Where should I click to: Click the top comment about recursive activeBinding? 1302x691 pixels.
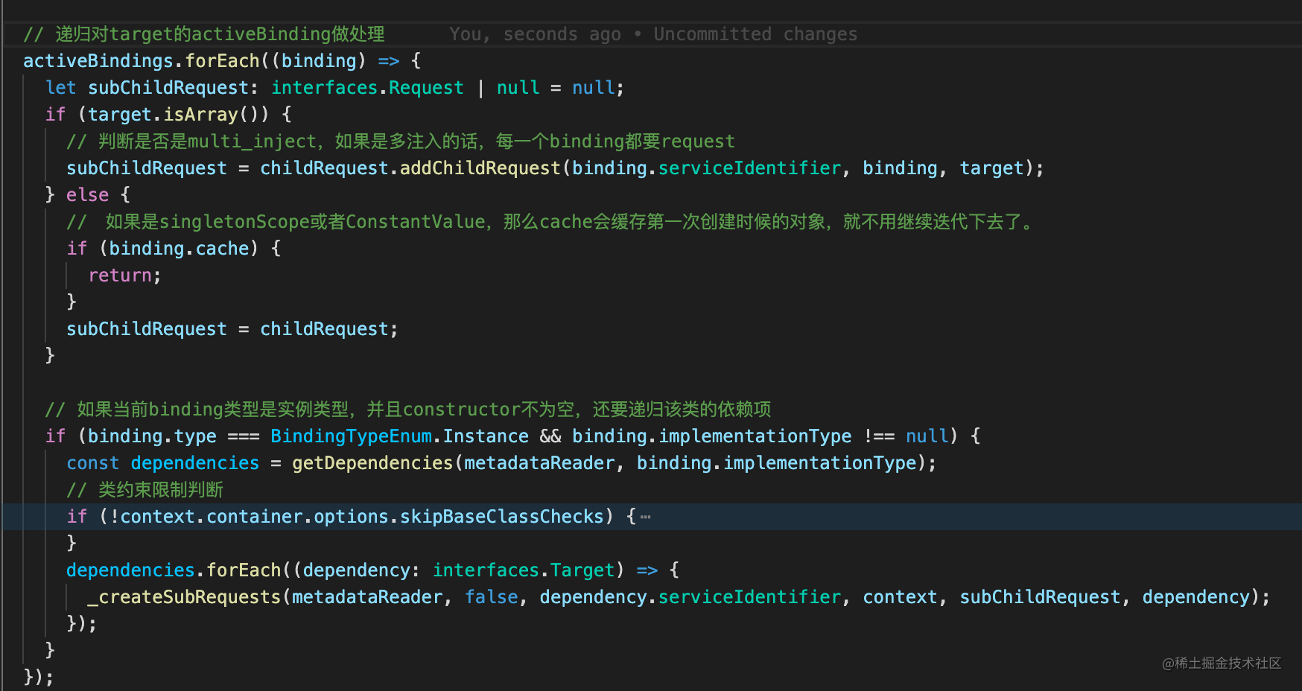pos(204,34)
